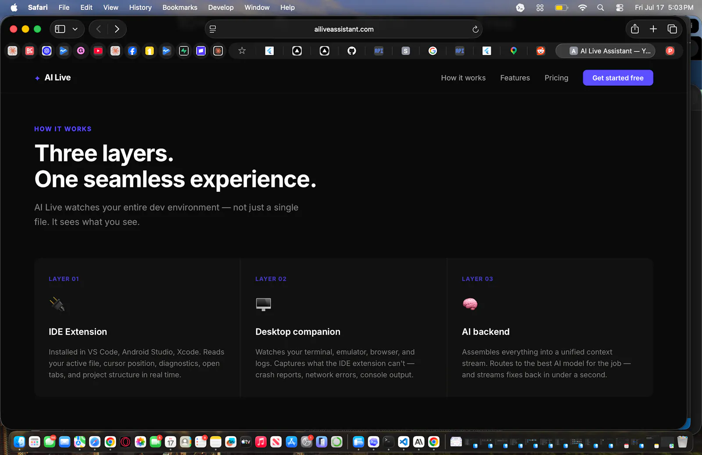Reload the current page

click(x=475, y=29)
